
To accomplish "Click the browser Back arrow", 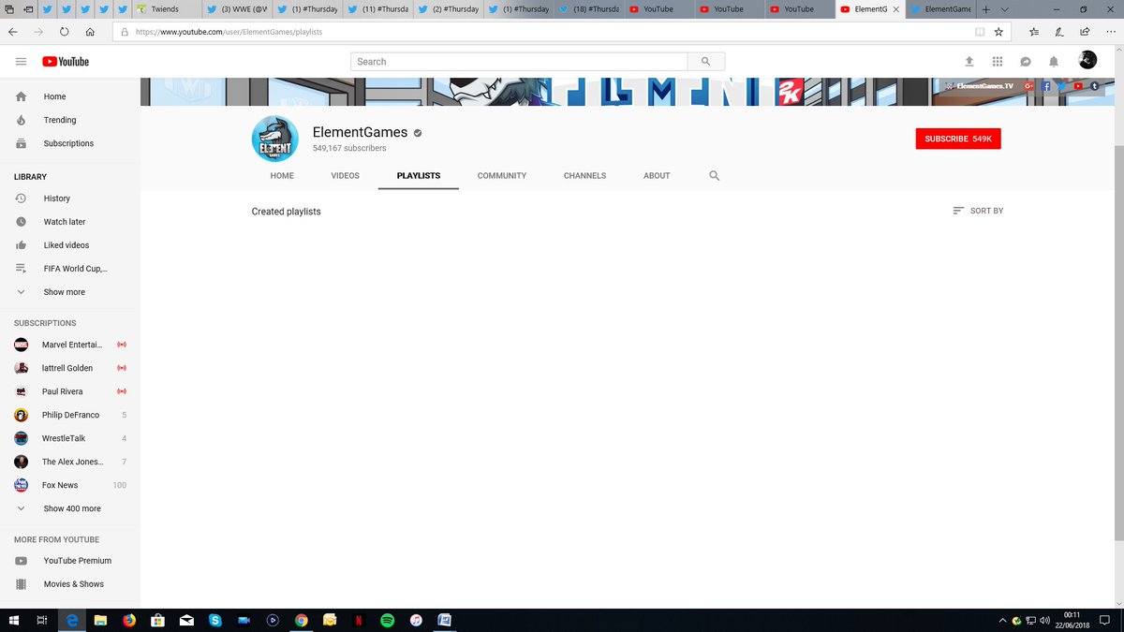I will [13, 31].
